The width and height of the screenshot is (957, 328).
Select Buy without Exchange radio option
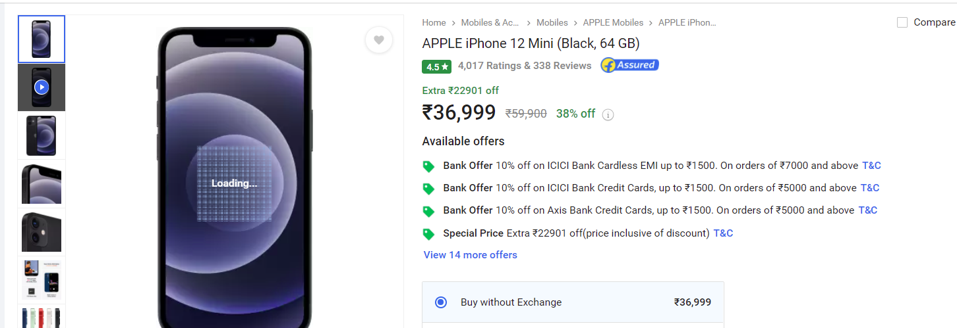point(441,302)
